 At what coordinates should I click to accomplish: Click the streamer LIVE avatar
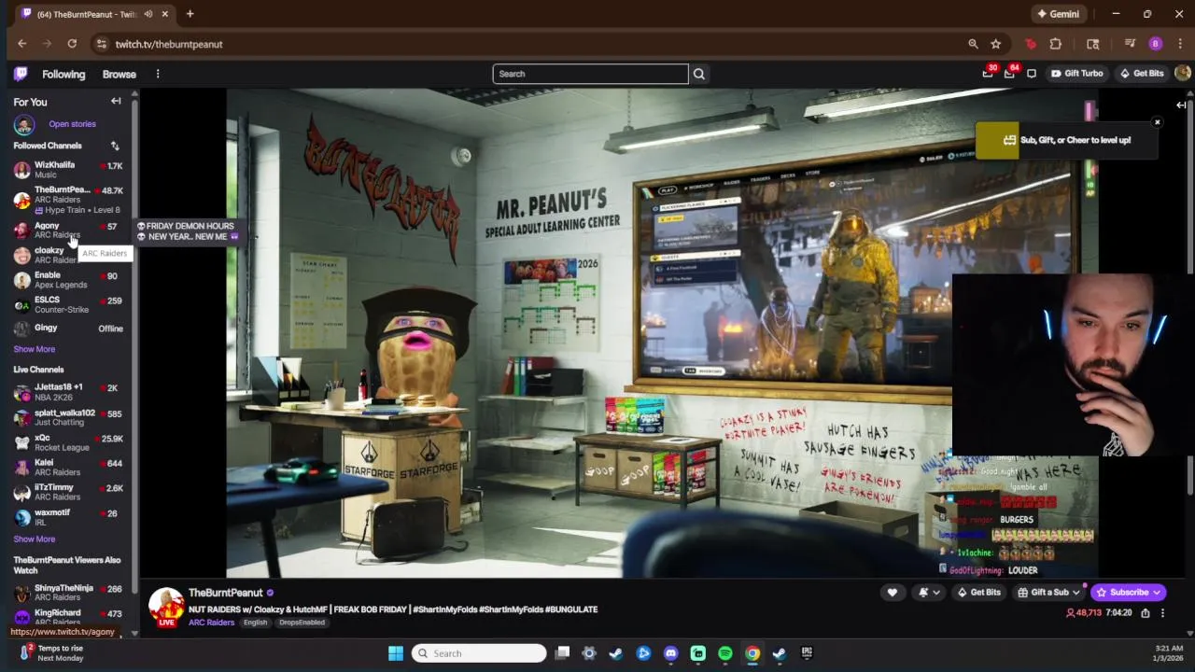tap(166, 607)
